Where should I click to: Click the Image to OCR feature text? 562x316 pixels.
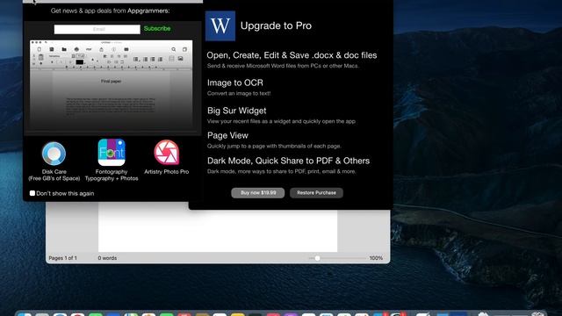point(235,83)
